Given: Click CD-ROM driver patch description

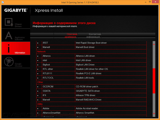Looking at the screenshot, I should (87, 86).
